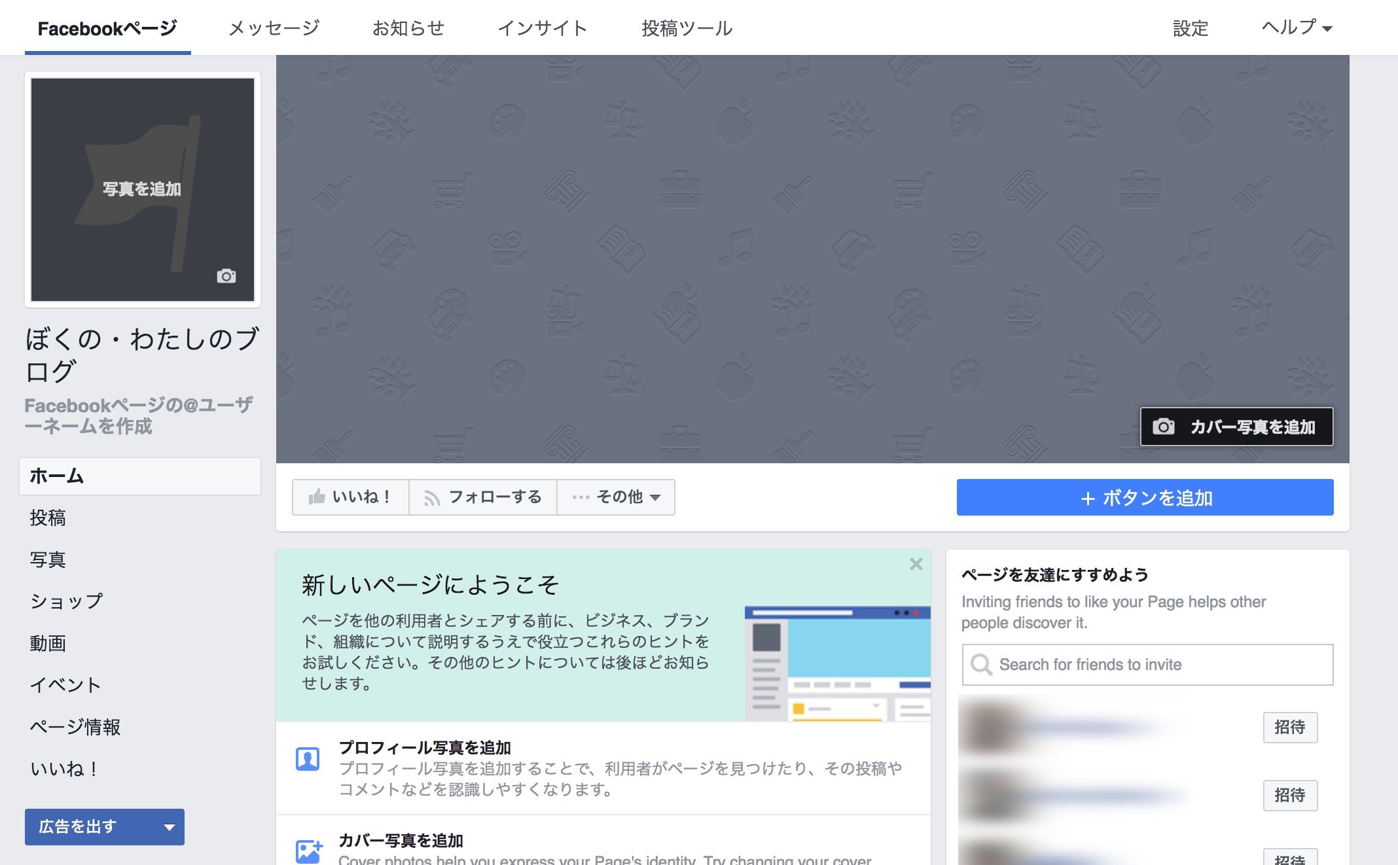Screen dimensions: 1398x865
Task: Open the その他 dropdown menu
Action: coord(616,497)
